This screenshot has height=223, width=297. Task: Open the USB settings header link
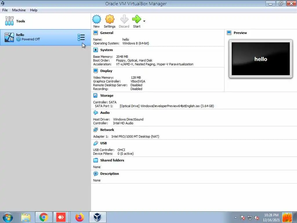point(104,143)
